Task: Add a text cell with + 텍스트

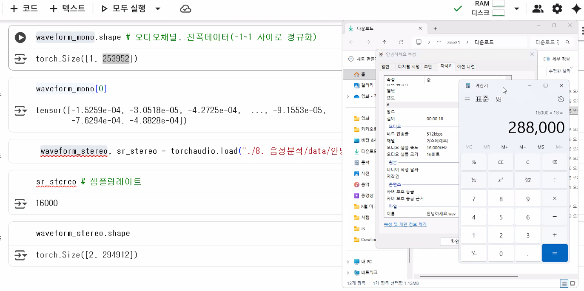Action: click(x=67, y=9)
